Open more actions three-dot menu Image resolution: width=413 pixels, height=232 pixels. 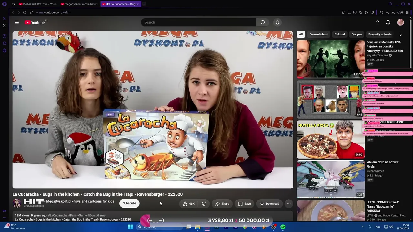[289, 204]
